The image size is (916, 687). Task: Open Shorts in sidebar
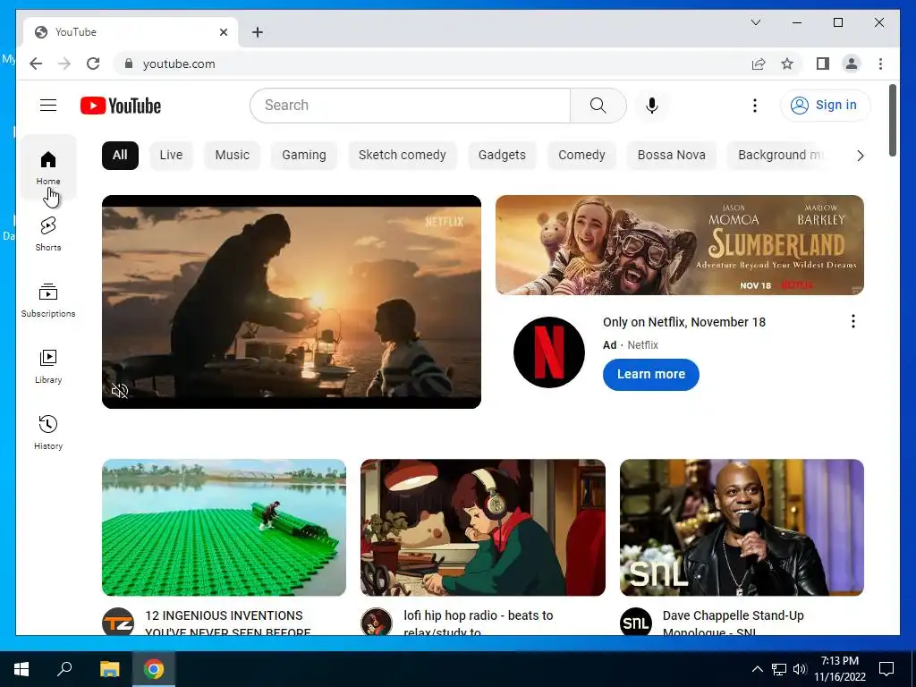coord(48,233)
